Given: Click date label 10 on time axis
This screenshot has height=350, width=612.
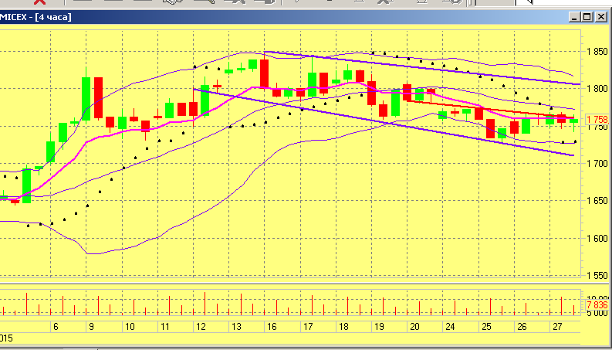Looking at the screenshot, I should (129, 327).
